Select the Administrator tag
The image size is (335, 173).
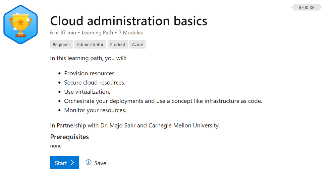tap(90, 45)
